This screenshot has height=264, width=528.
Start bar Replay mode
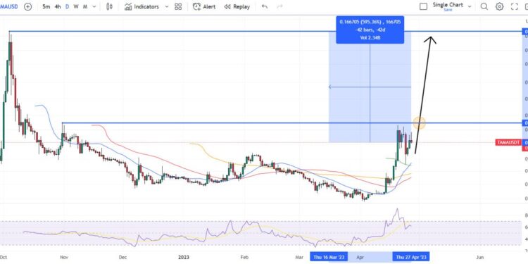(x=237, y=7)
